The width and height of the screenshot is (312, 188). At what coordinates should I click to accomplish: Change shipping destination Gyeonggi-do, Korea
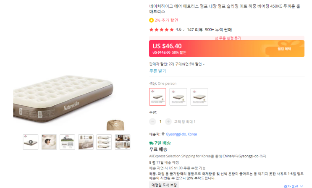[182, 134]
